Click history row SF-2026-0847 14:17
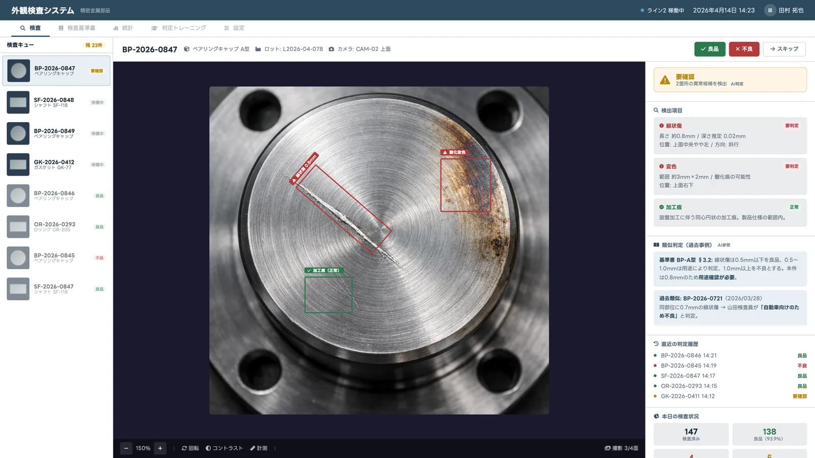 (730, 376)
